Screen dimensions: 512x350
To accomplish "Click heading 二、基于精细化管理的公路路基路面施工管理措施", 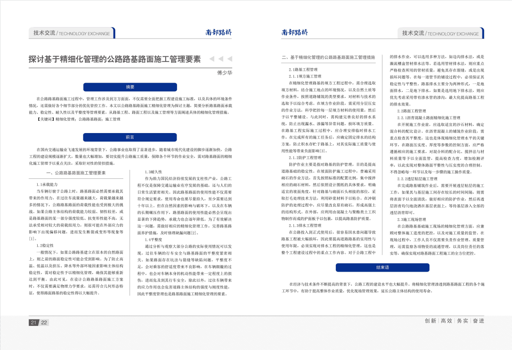I will 329,57.
